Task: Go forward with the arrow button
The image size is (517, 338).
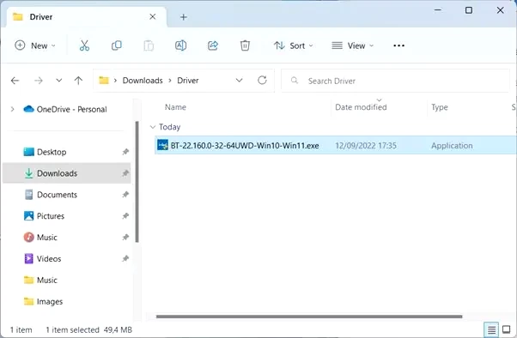Action: [39, 81]
